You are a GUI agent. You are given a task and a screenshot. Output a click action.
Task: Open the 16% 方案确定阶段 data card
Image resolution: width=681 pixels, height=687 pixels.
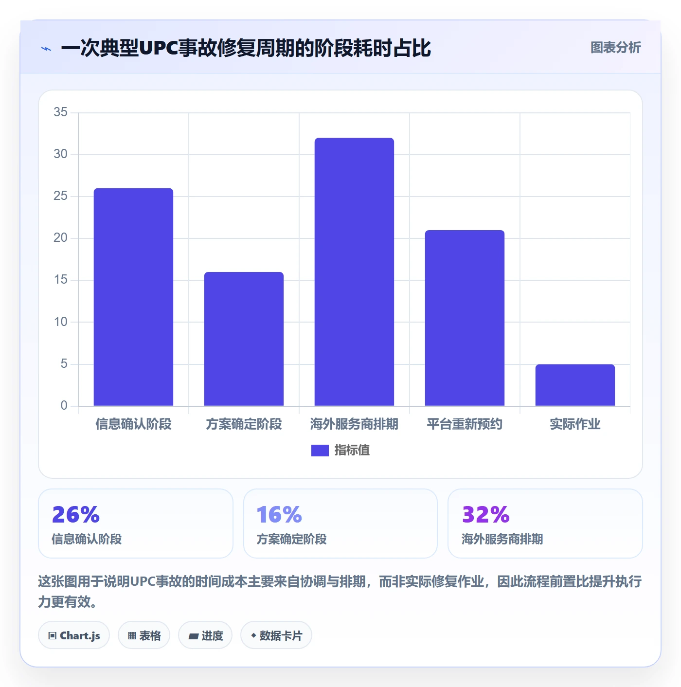[340, 524]
